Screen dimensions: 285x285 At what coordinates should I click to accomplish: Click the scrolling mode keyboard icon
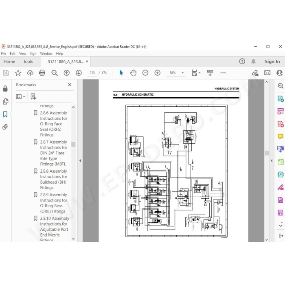tap(210, 73)
